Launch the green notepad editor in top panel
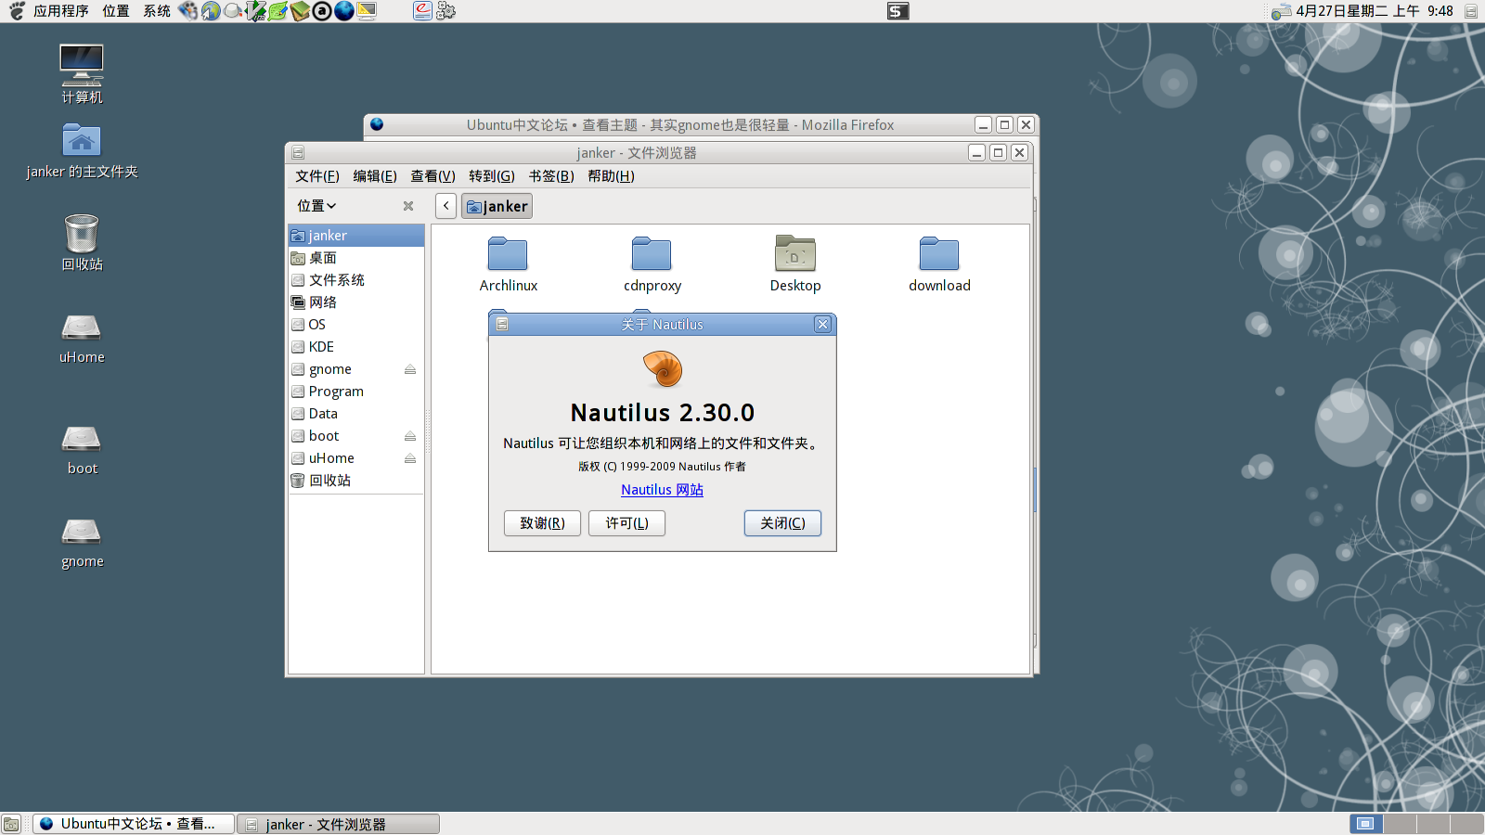Image resolution: width=1485 pixels, height=835 pixels. point(278,11)
